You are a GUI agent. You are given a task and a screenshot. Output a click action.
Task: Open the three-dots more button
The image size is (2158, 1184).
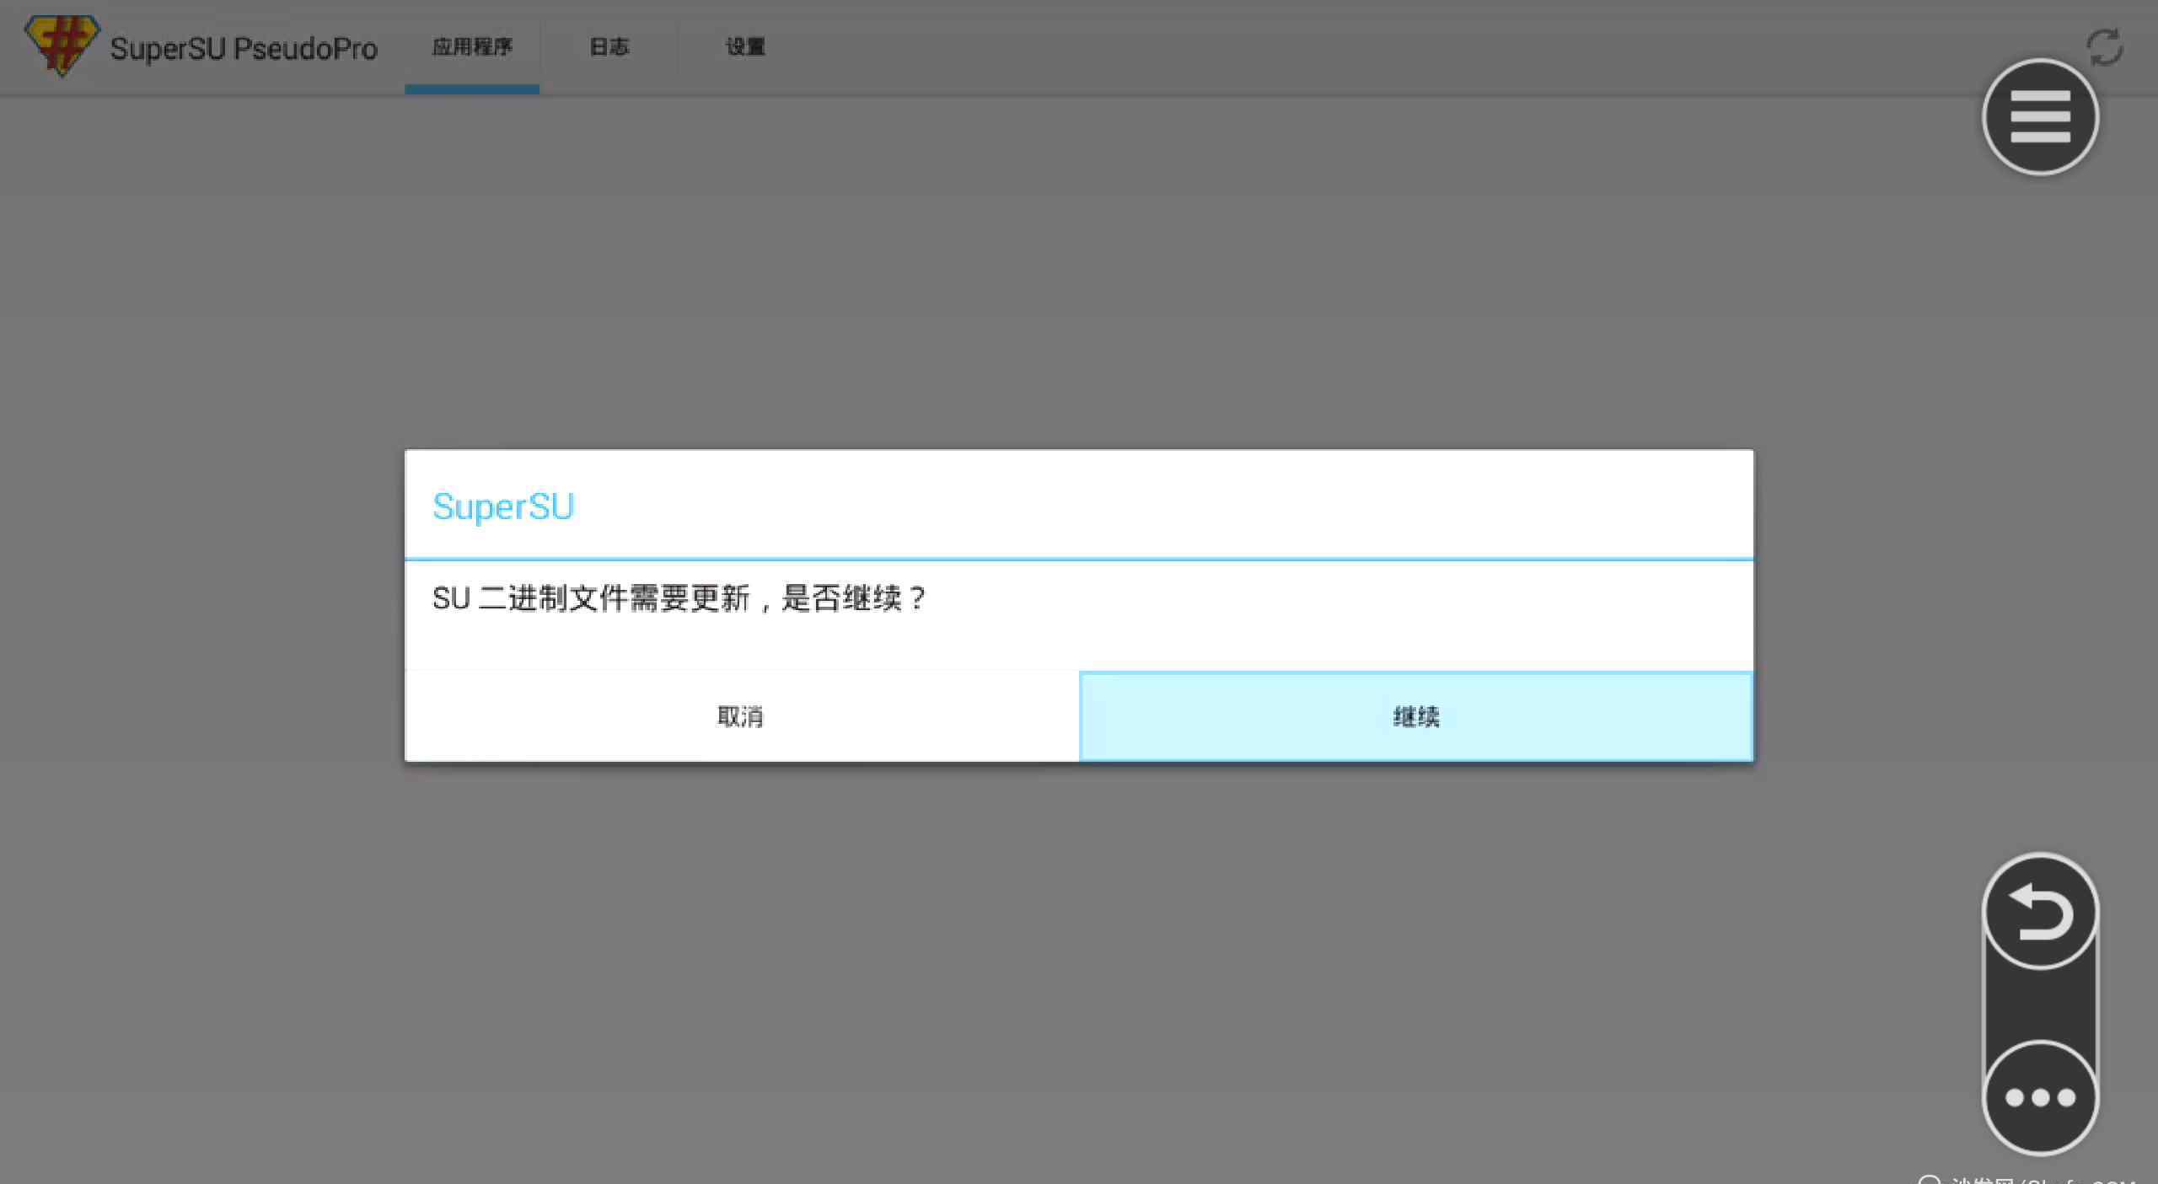coord(2040,1097)
